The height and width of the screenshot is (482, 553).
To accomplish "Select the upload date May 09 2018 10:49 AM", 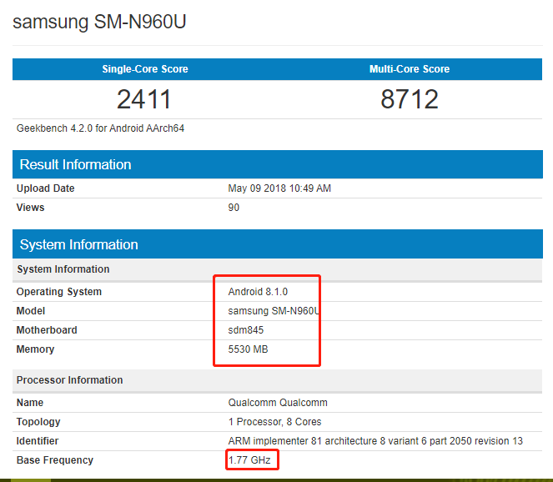I will (279, 188).
